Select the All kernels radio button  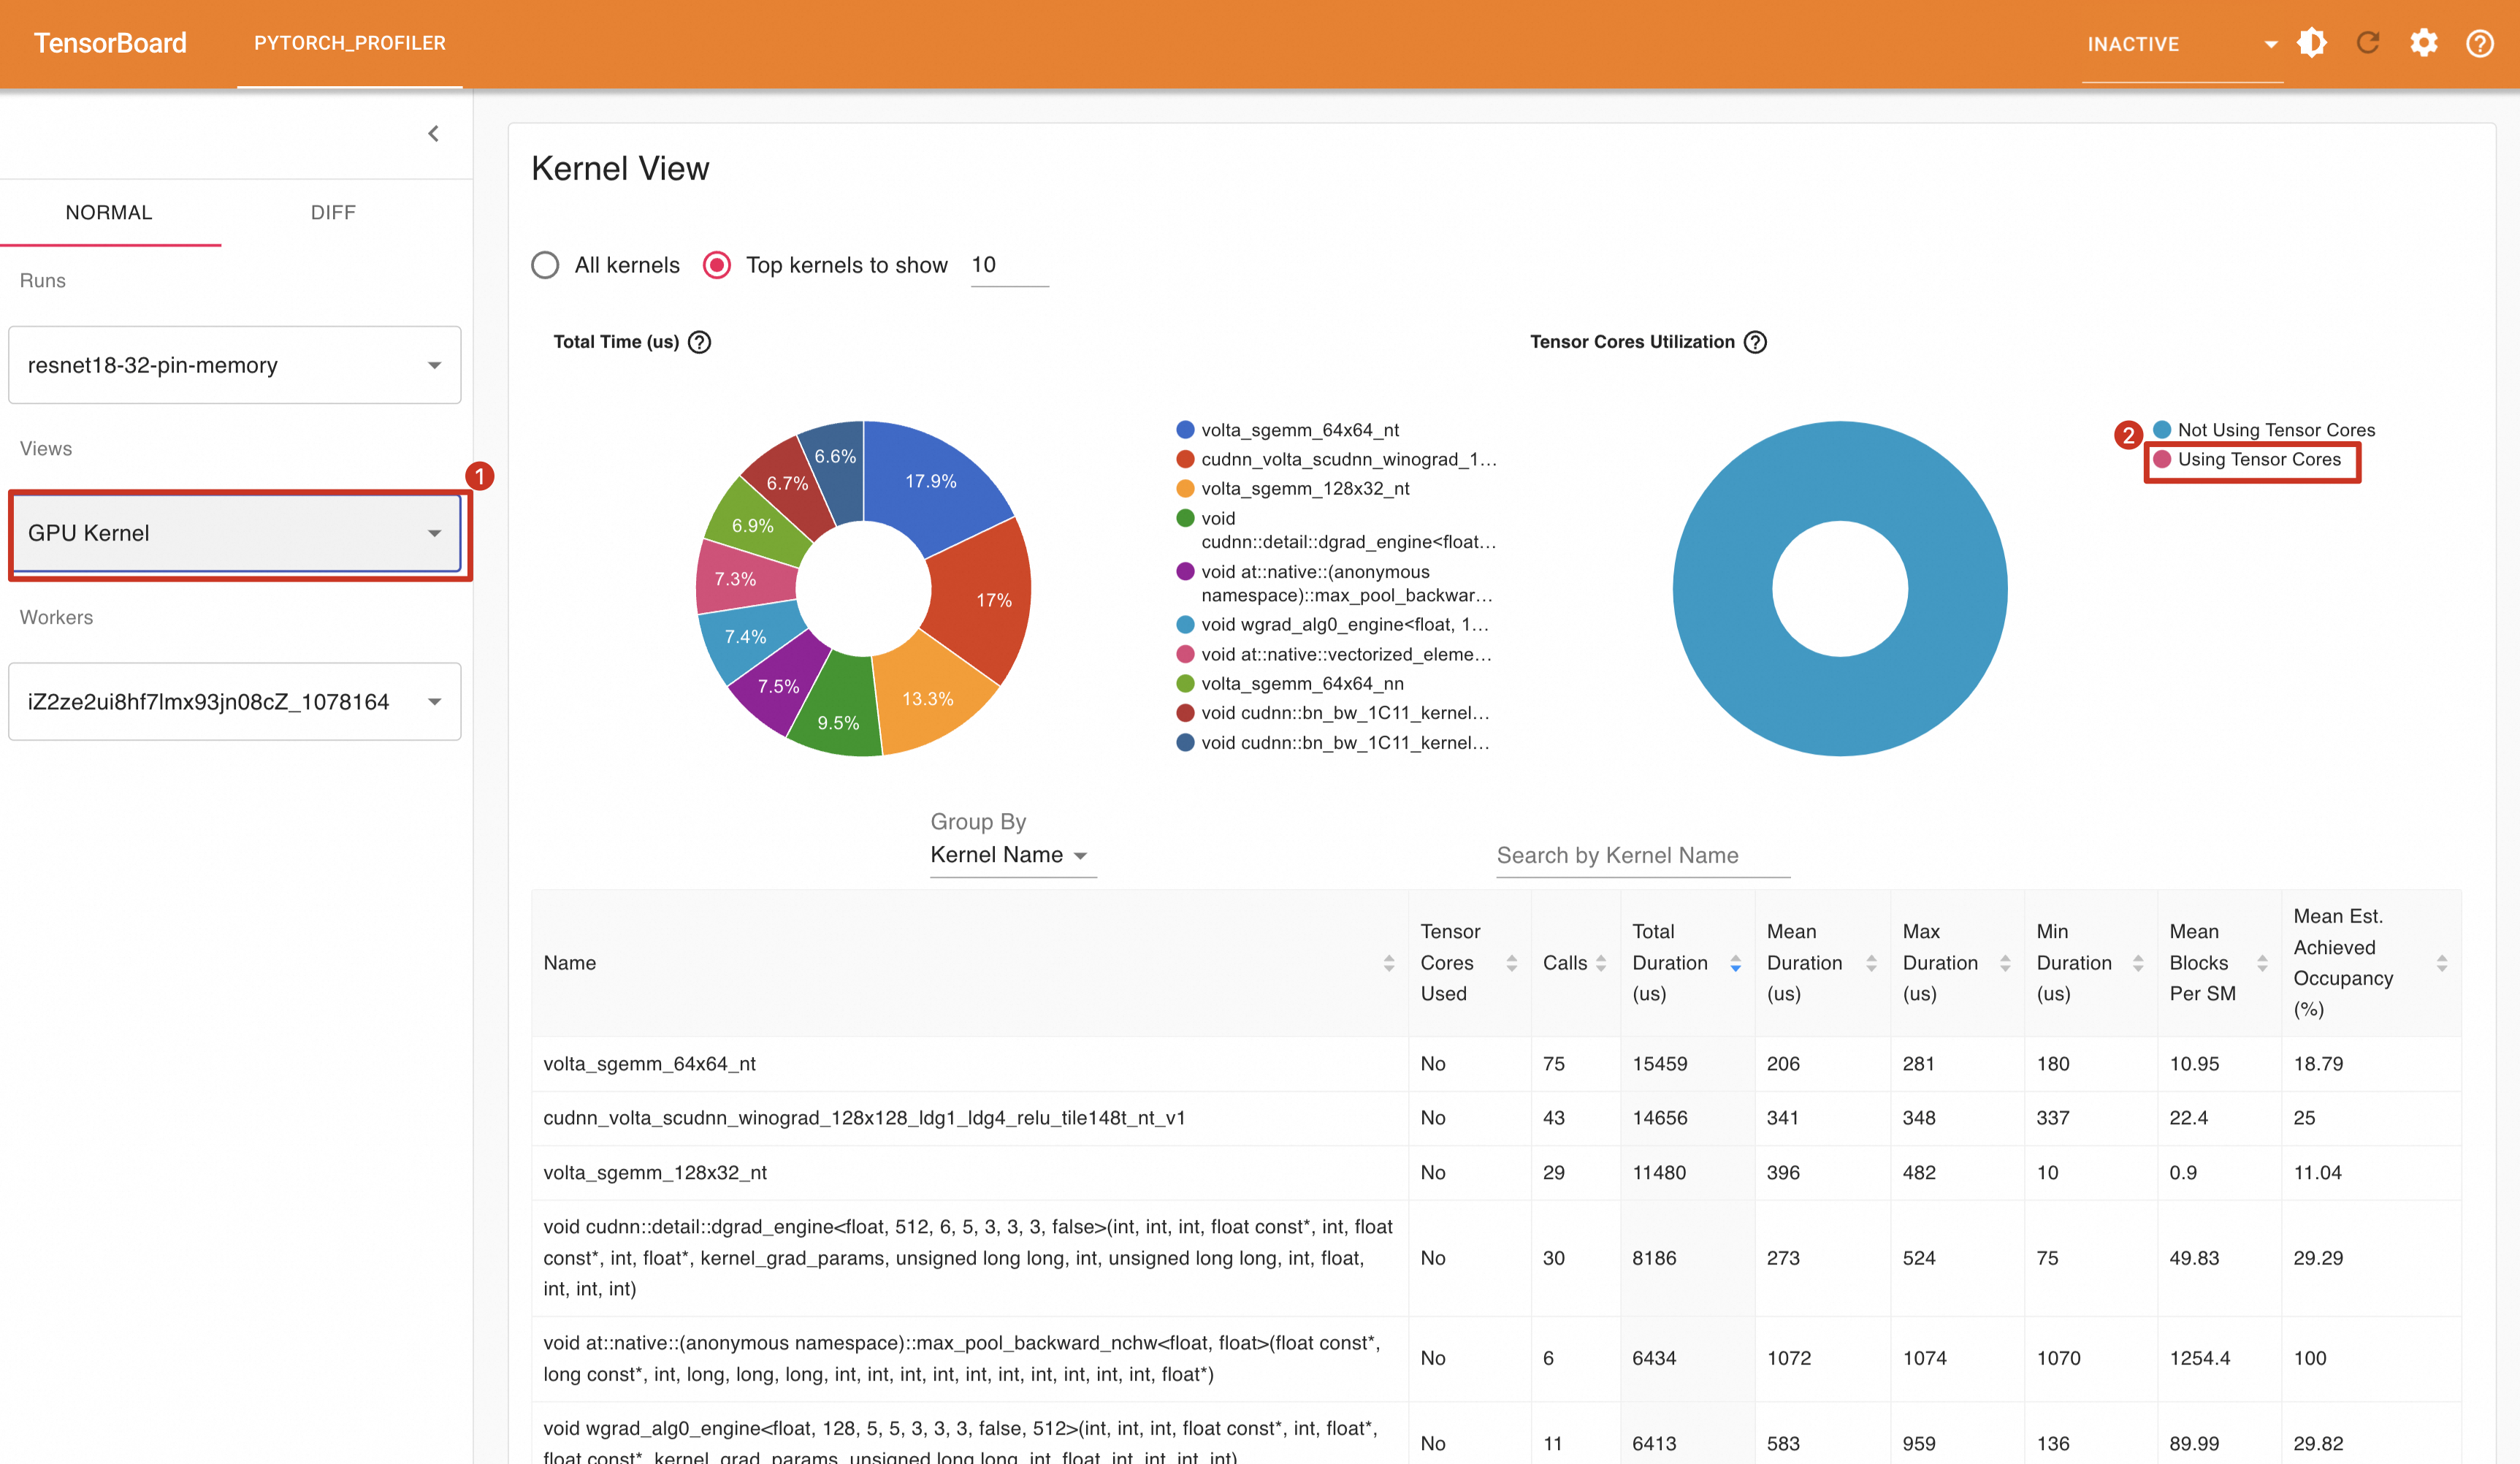545,265
